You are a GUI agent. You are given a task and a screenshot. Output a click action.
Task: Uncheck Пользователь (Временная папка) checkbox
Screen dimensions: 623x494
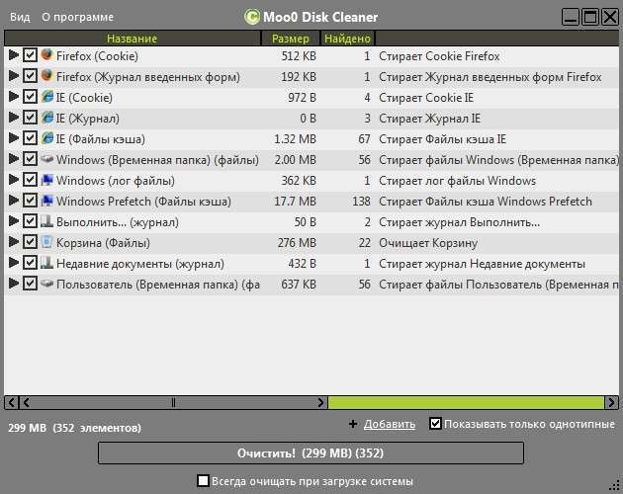click(x=30, y=284)
